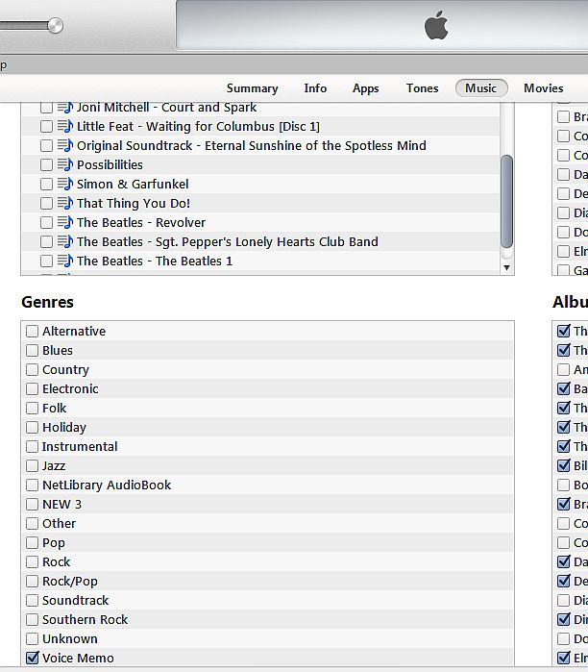Select the Music tab
Image resolution: width=588 pixels, height=672 pixels.
pos(481,88)
